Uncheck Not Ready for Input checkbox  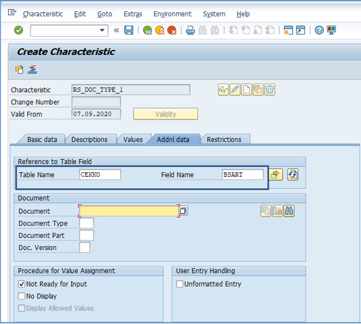(22, 284)
